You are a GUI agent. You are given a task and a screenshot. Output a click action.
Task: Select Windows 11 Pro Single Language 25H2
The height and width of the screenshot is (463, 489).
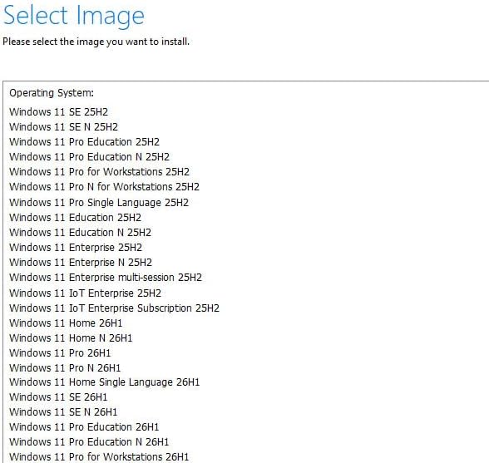99,202
